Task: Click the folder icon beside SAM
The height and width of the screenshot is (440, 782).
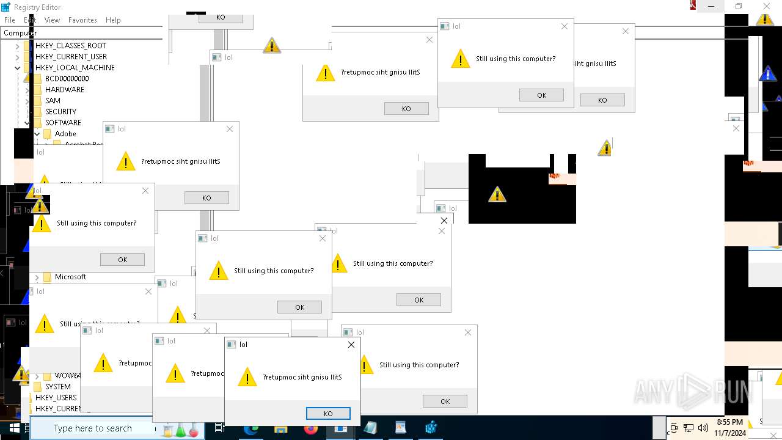Action: coord(37,101)
